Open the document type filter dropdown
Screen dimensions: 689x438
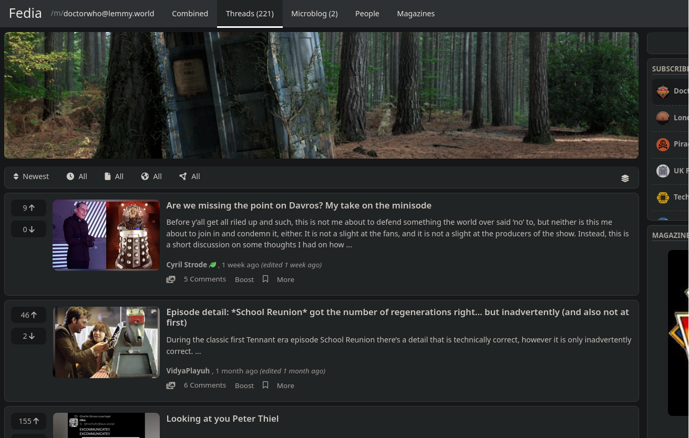click(114, 176)
